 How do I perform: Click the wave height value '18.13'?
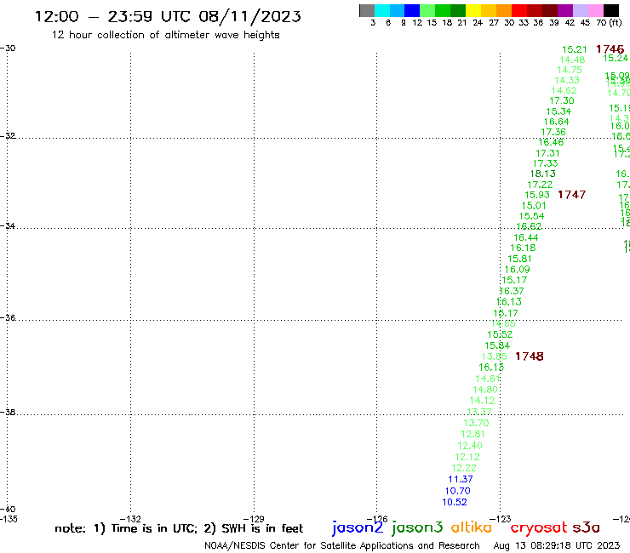[543, 174]
